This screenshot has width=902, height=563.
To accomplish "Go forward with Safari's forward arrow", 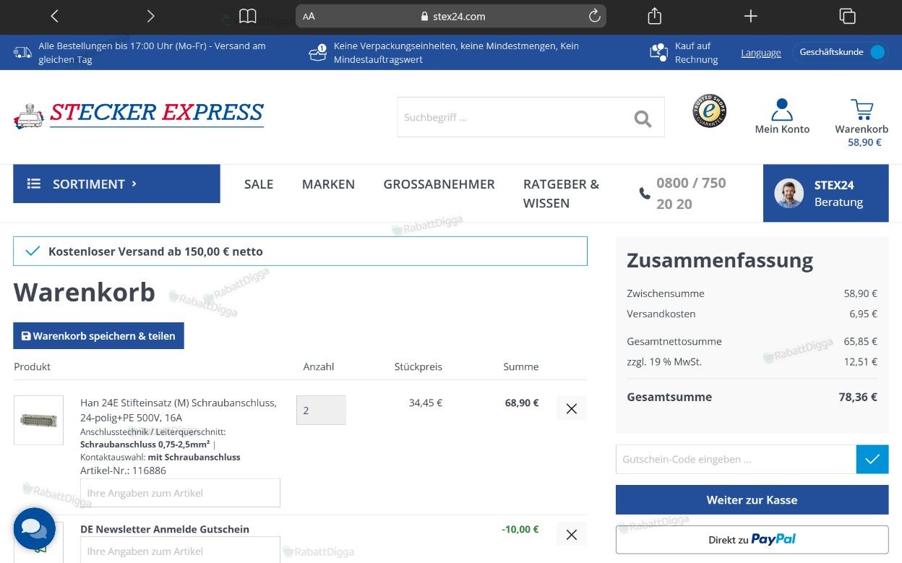I will (150, 16).
